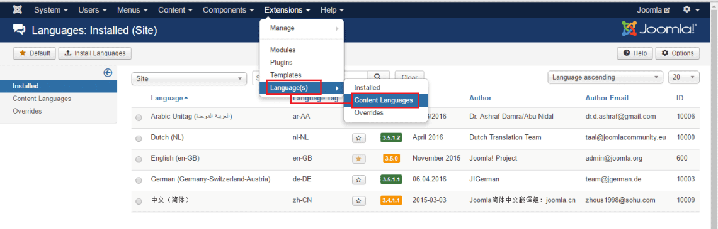This screenshot has height=229, width=718.
Task: Select the English (en-GB) radio button
Action: (x=139, y=159)
